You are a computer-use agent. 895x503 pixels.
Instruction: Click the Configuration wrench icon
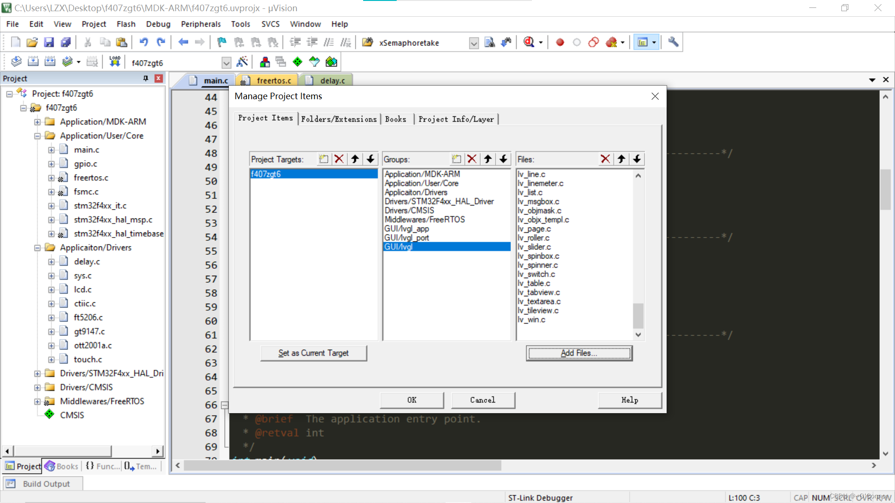[x=673, y=42]
